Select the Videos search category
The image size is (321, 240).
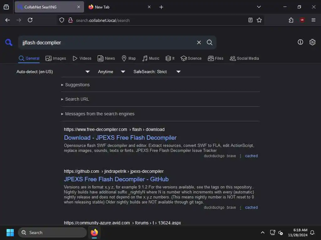tap(82, 58)
